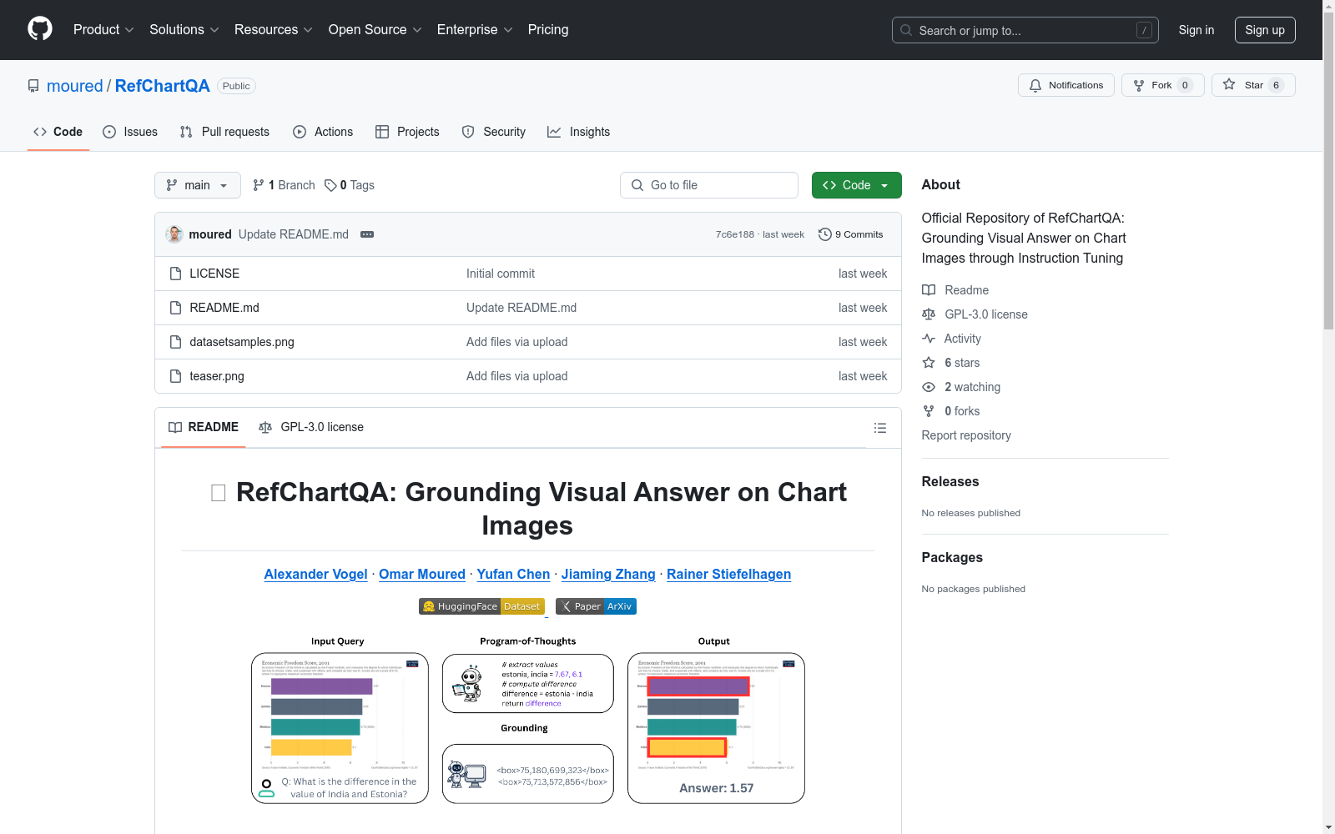
Task: Select the GPL-3.0 license tab above README
Action: 311,427
